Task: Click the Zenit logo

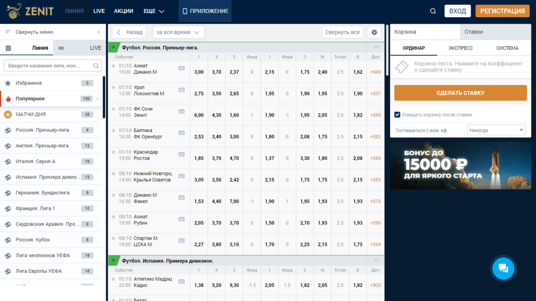Action: pos(30,11)
